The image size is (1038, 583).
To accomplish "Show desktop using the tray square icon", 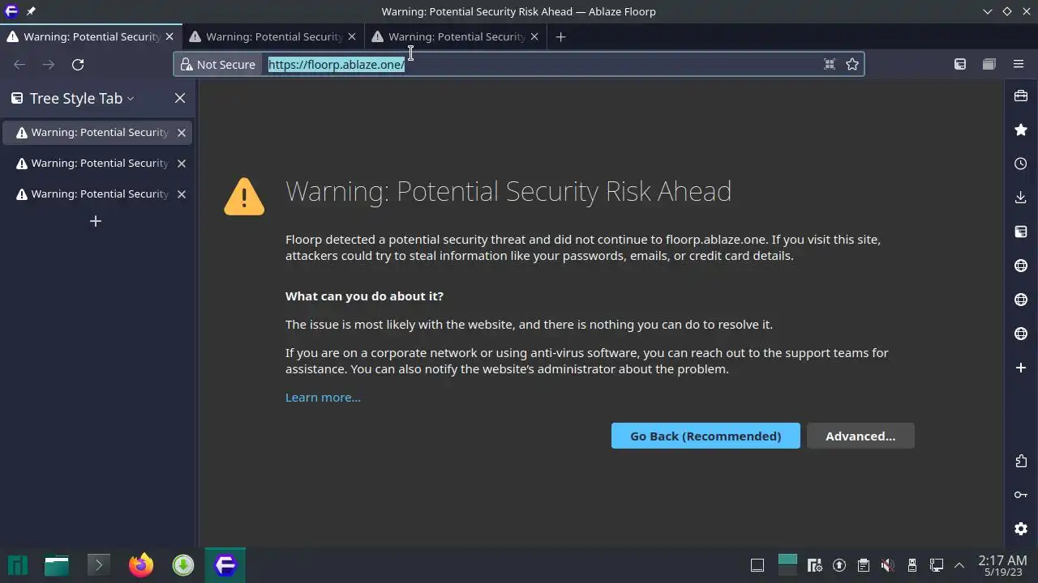I will [757, 565].
